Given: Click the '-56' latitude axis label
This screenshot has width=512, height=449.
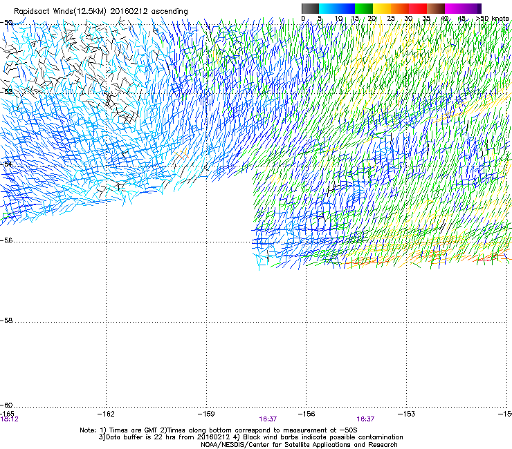Looking at the screenshot, I should [6, 240].
